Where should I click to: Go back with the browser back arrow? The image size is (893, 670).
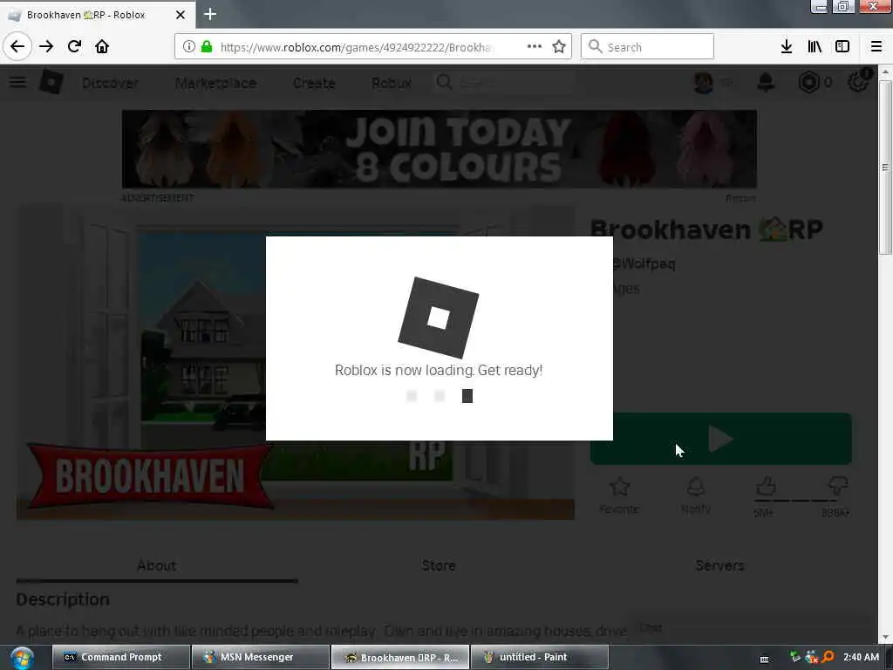(x=17, y=46)
